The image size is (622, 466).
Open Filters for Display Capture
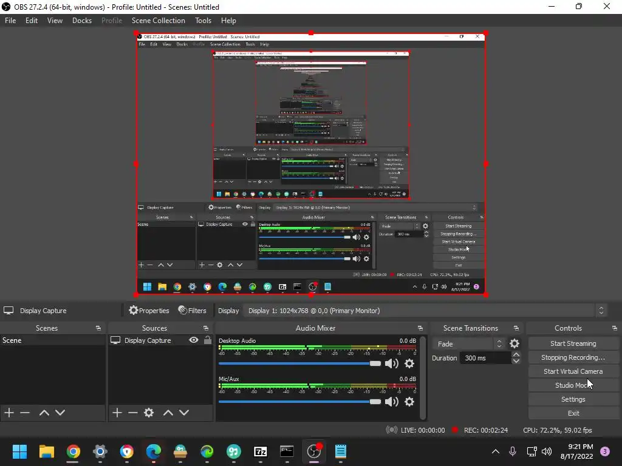[x=193, y=311]
